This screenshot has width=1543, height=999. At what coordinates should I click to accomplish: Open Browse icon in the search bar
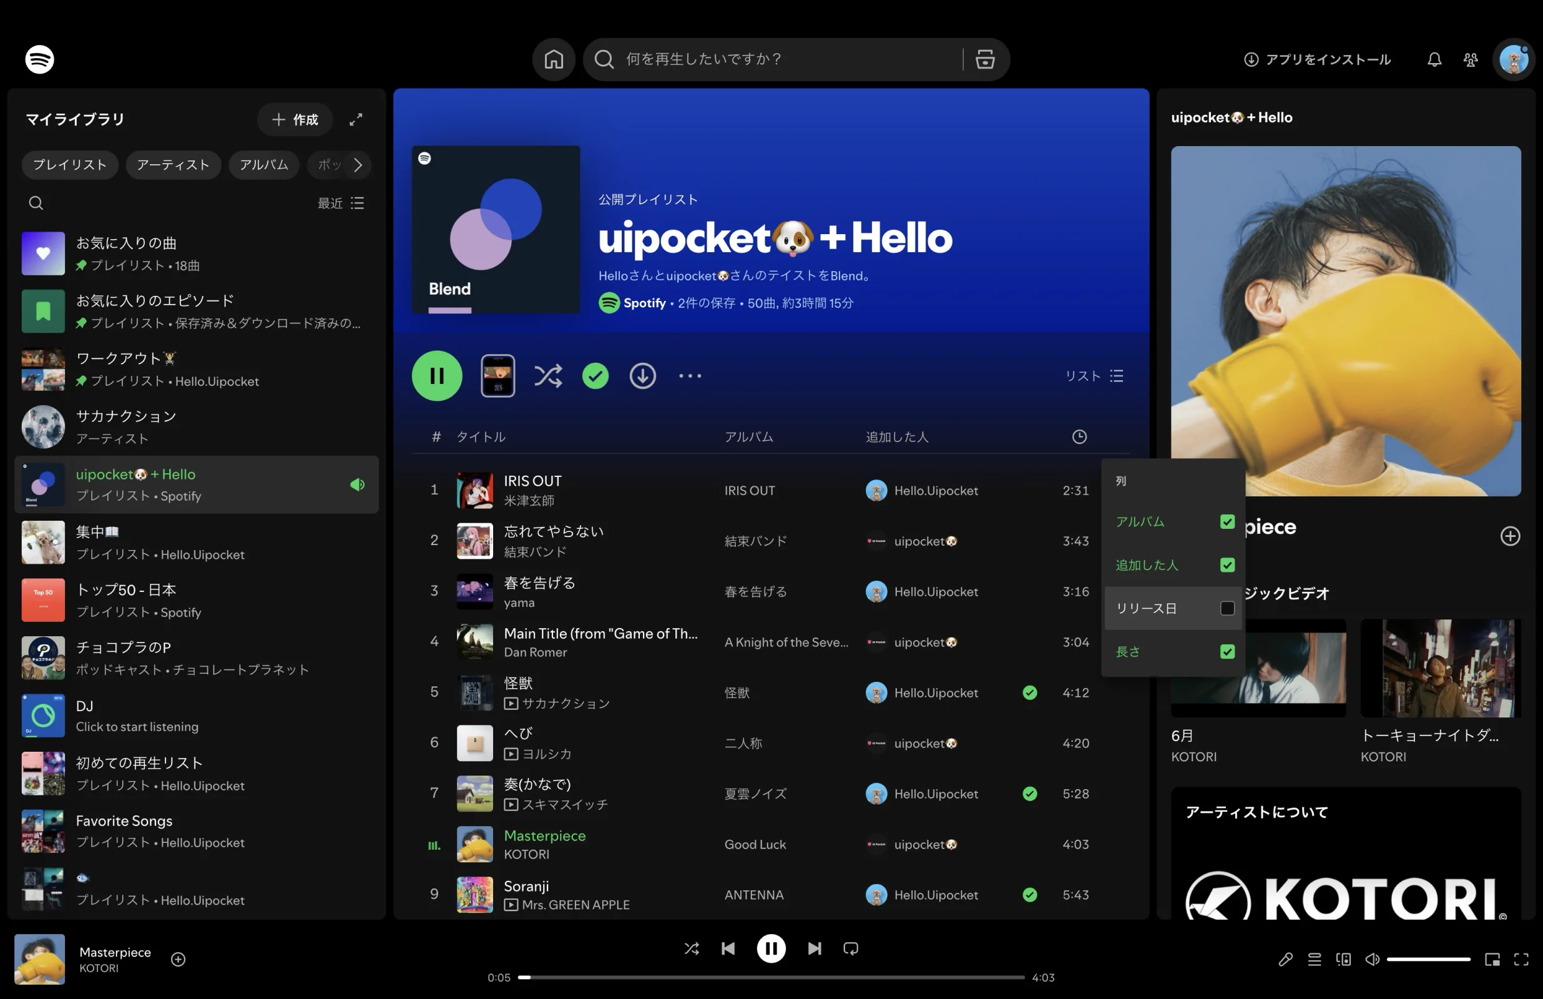pos(985,59)
